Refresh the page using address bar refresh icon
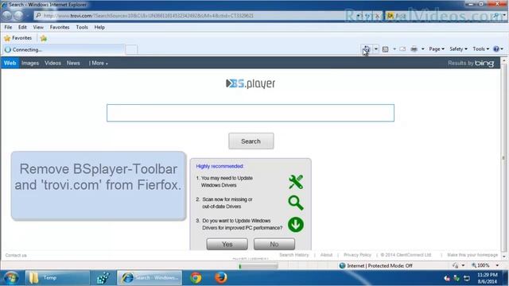 (367, 16)
